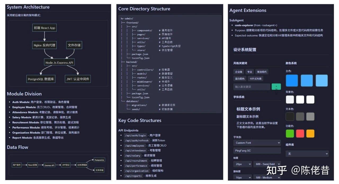339x184 pixels.
Task: Toggle the 简洁现代 keyword tag
Action: (x=262, y=72)
